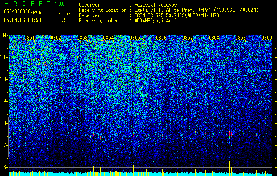Click the 0859 time marker
The width and height of the screenshot is (277, 176).
(240, 38)
